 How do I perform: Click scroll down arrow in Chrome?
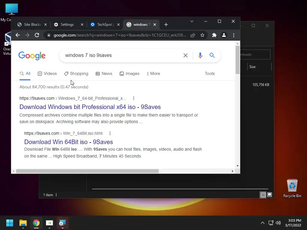(237, 166)
